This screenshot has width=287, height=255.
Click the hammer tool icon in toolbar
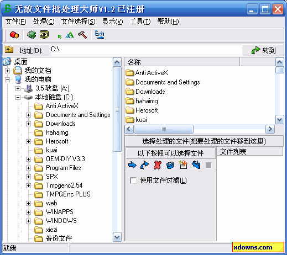pos(82,35)
